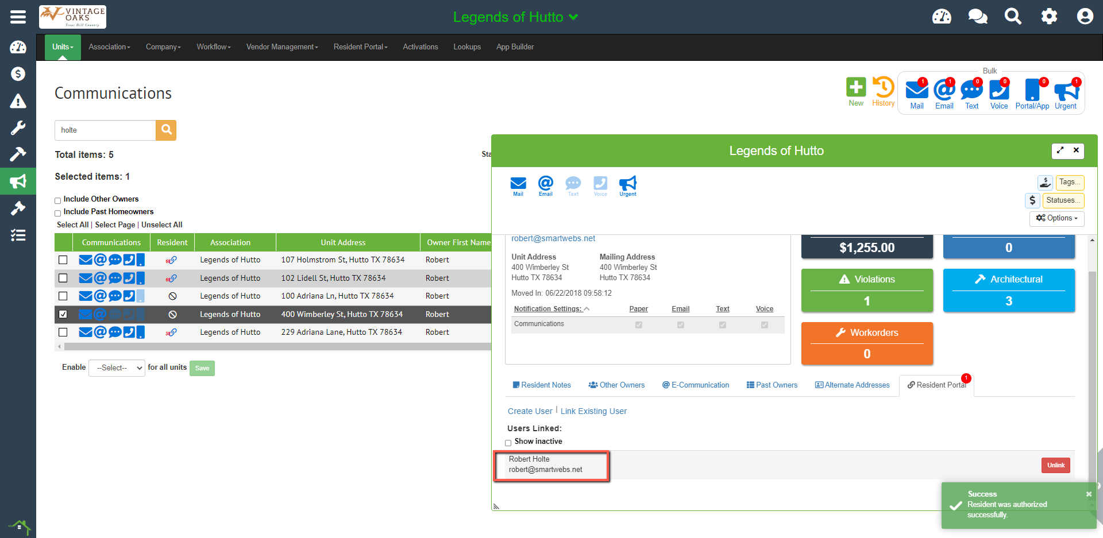Click the Create User link
Image resolution: width=1103 pixels, height=538 pixels.
pyautogui.click(x=530, y=412)
